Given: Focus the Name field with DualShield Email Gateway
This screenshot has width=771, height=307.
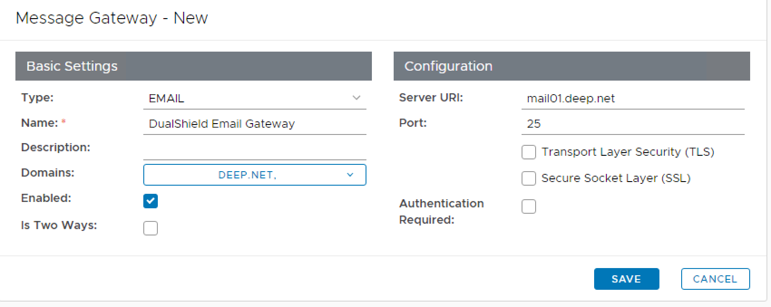Looking at the screenshot, I should point(254,124).
